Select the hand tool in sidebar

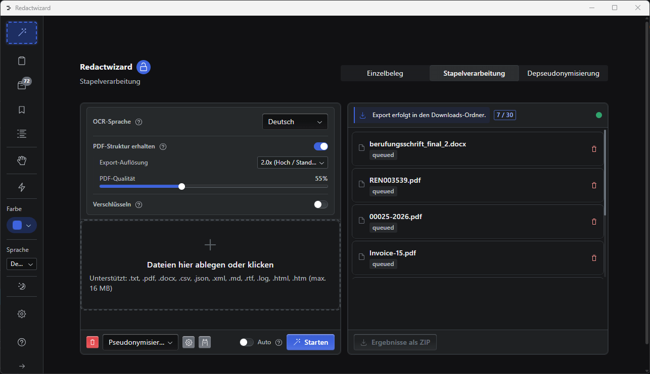pos(22,161)
